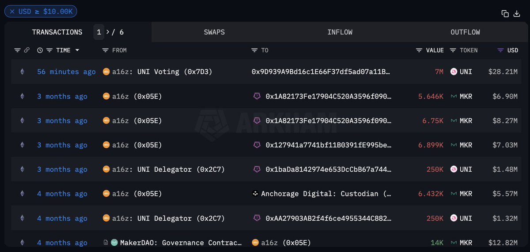Open the USD column filter
Viewport: 530px width, 252px height.
click(500, 50)
